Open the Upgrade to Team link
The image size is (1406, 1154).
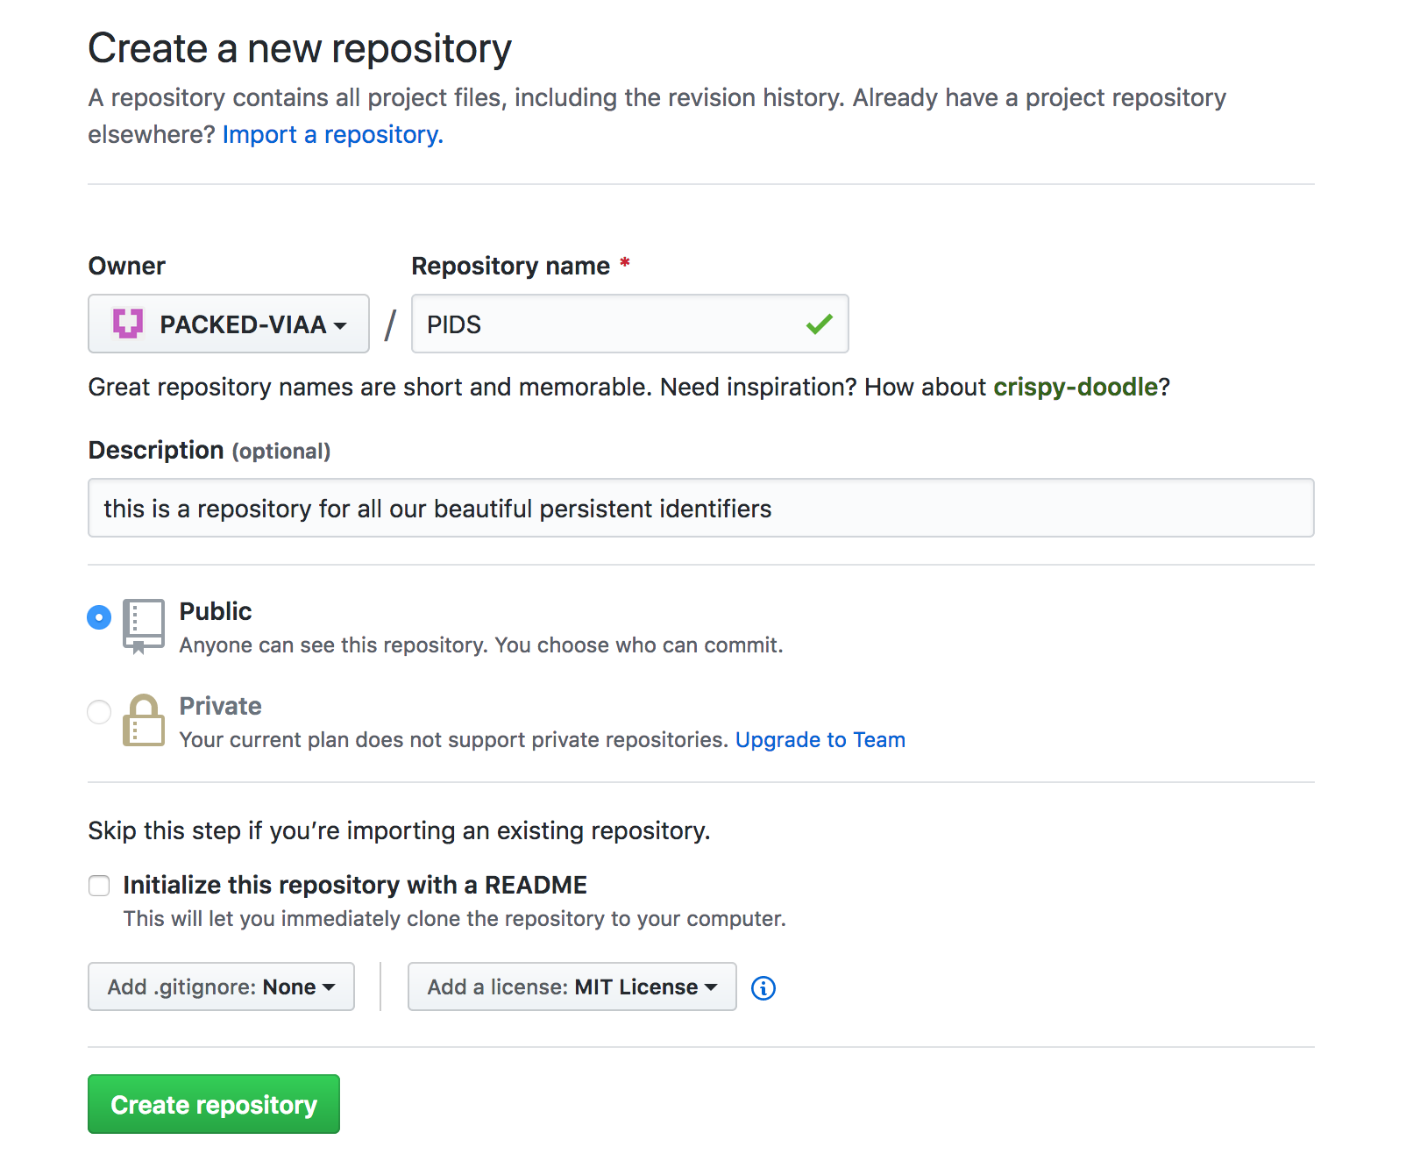(820, 739)
